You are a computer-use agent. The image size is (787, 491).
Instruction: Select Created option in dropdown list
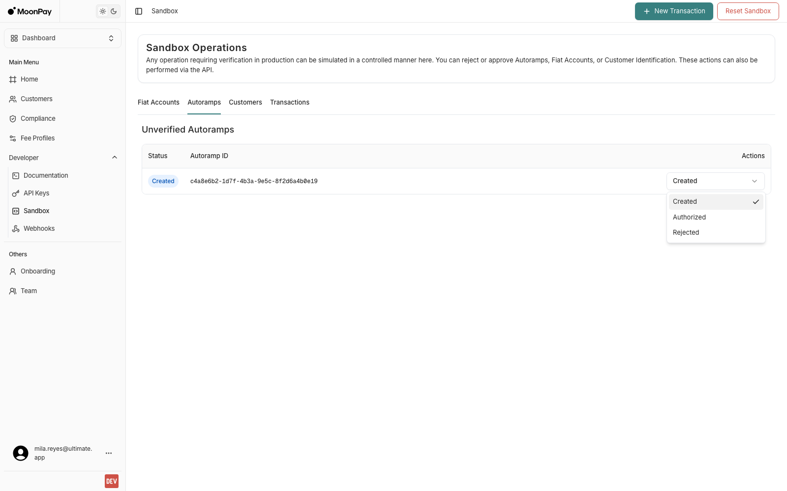[716, 202]
